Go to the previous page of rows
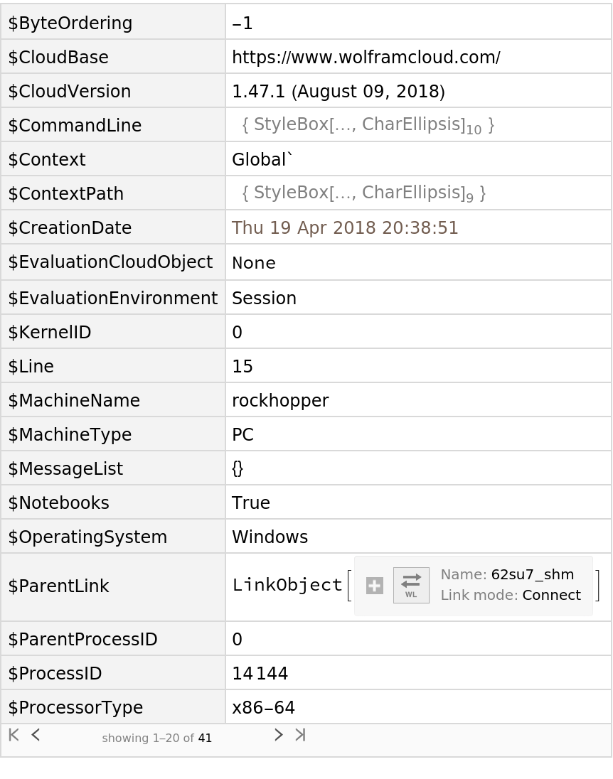The width and height of the screenshot is (613, 779). point(36,735)
